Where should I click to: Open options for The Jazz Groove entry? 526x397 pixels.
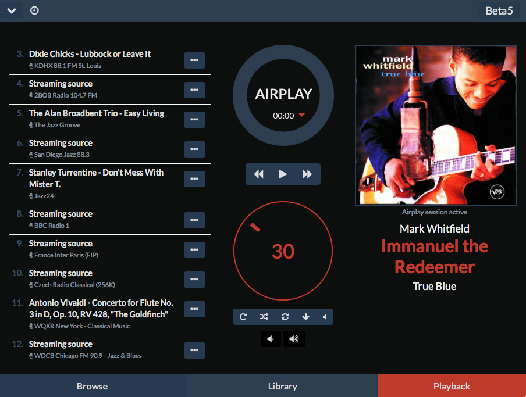point(194,120)
